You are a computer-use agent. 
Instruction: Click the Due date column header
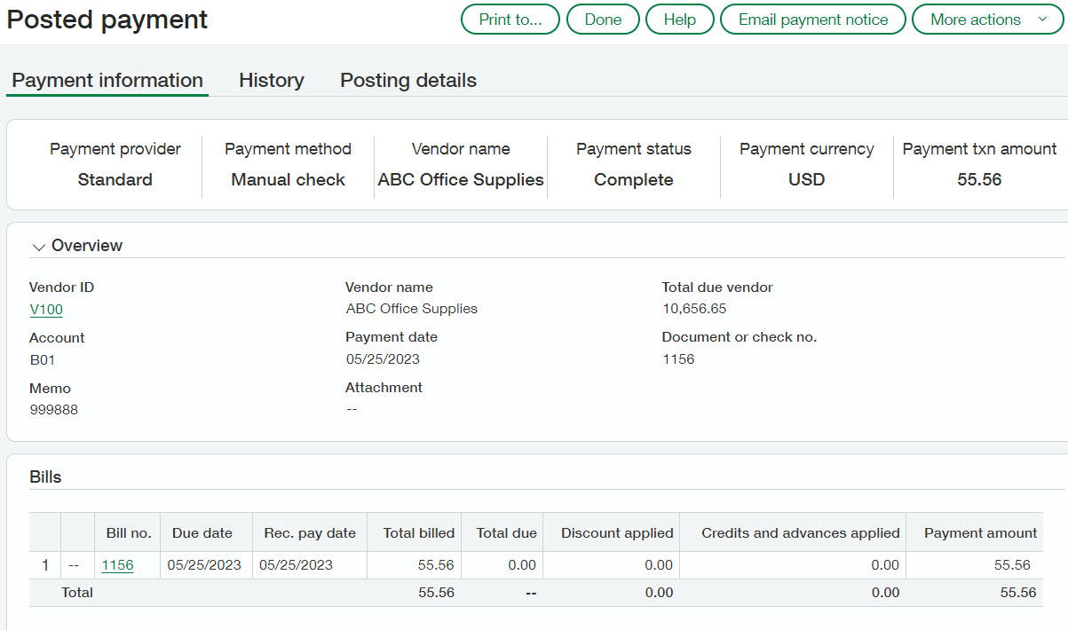click(x=202, y=533)
